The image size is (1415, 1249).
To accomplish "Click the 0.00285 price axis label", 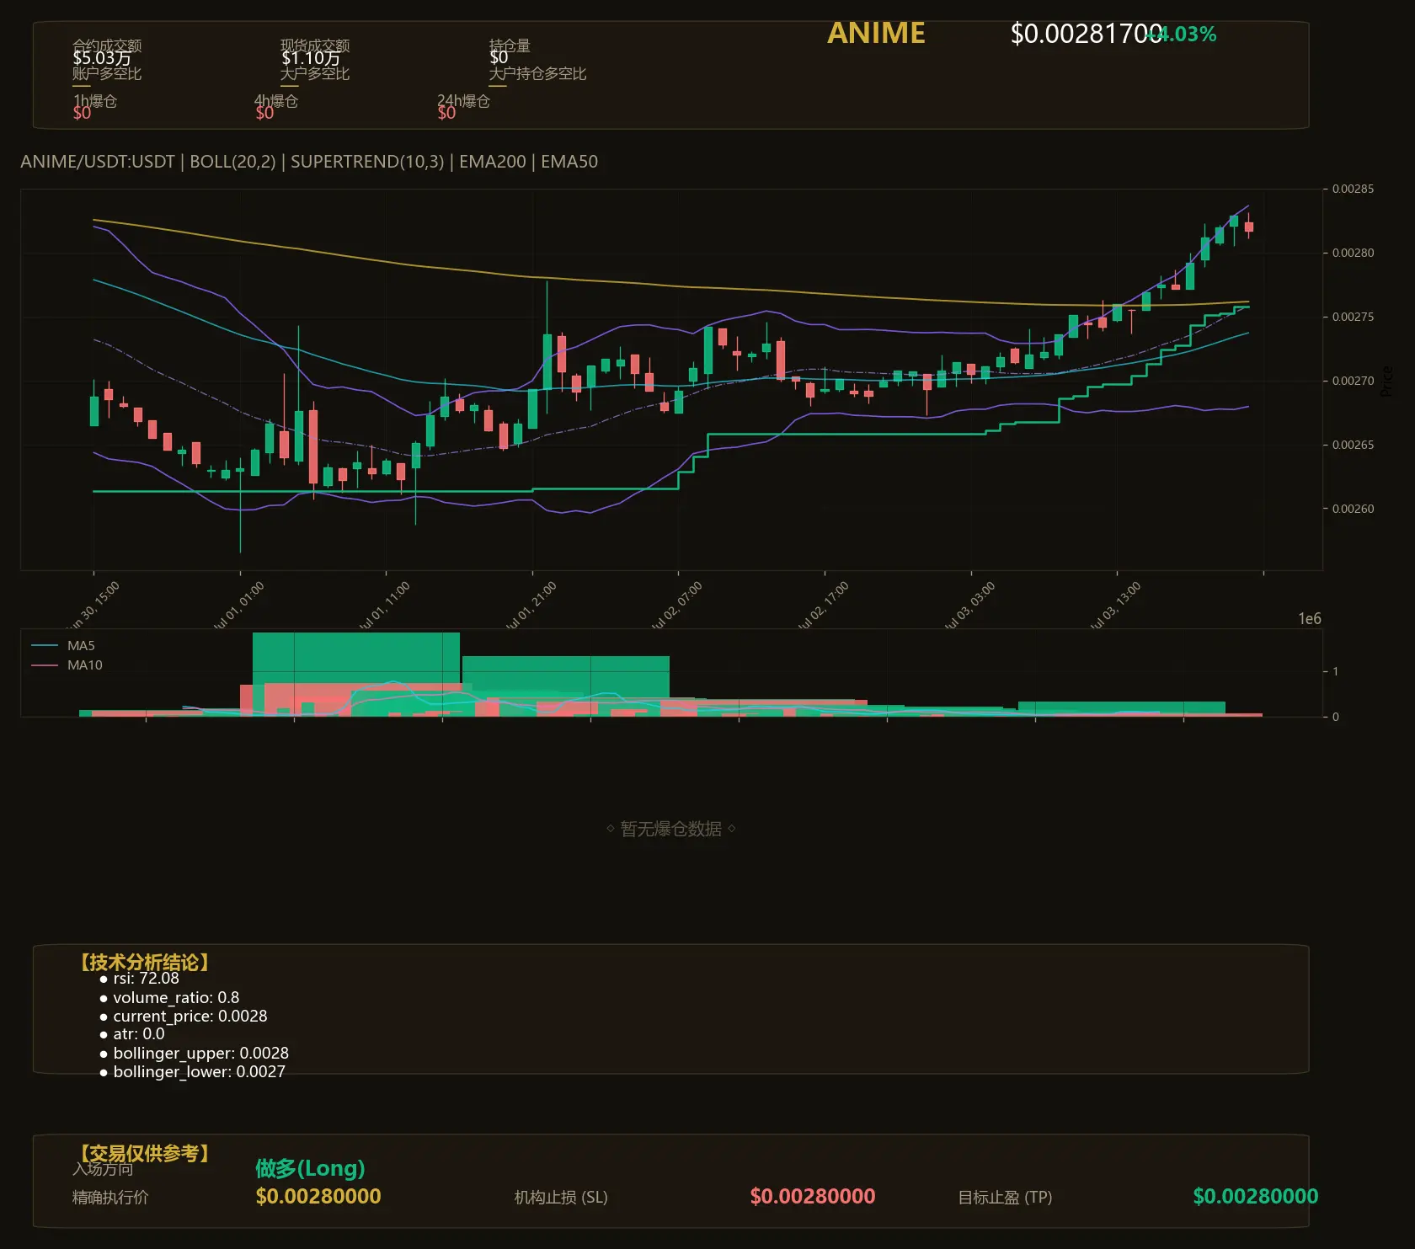I will coord(1353,189).
